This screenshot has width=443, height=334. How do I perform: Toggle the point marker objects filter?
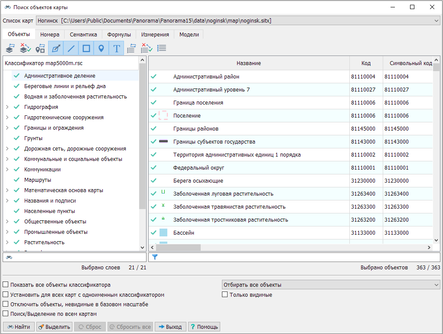101,48
